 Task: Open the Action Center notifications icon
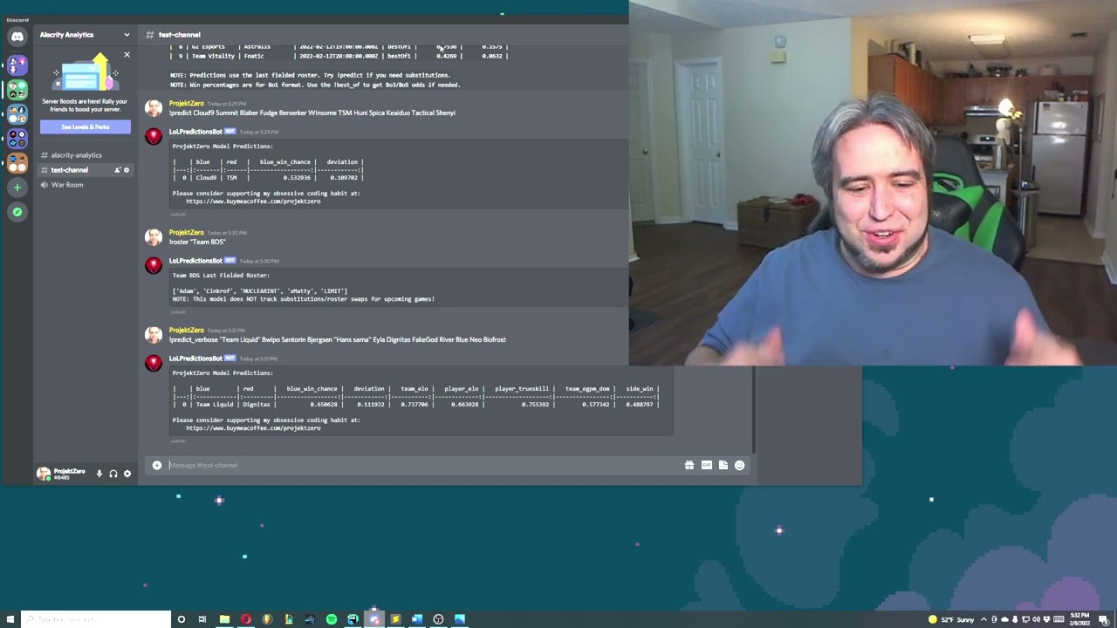click(x=1104, y=619)
